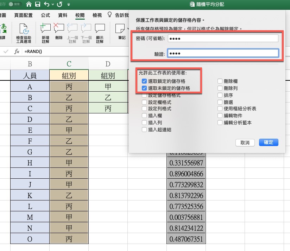The width and height of the screenshot is (290, 251).
Task: Uncheck 選取鎖定的儲存格 checkbox
Action: tap(144, 81)
